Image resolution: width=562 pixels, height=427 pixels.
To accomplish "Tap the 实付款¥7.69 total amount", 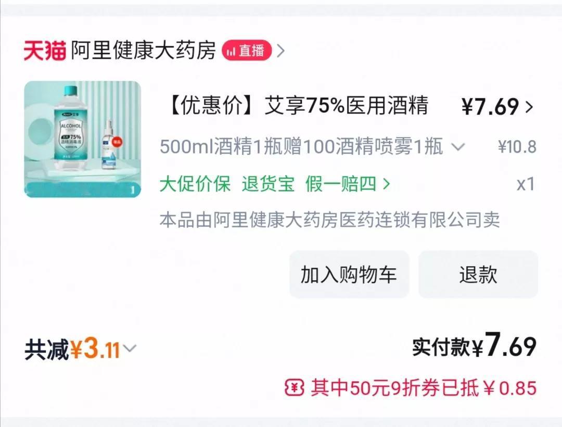I will pyautogui.click(x=474, y=346).
